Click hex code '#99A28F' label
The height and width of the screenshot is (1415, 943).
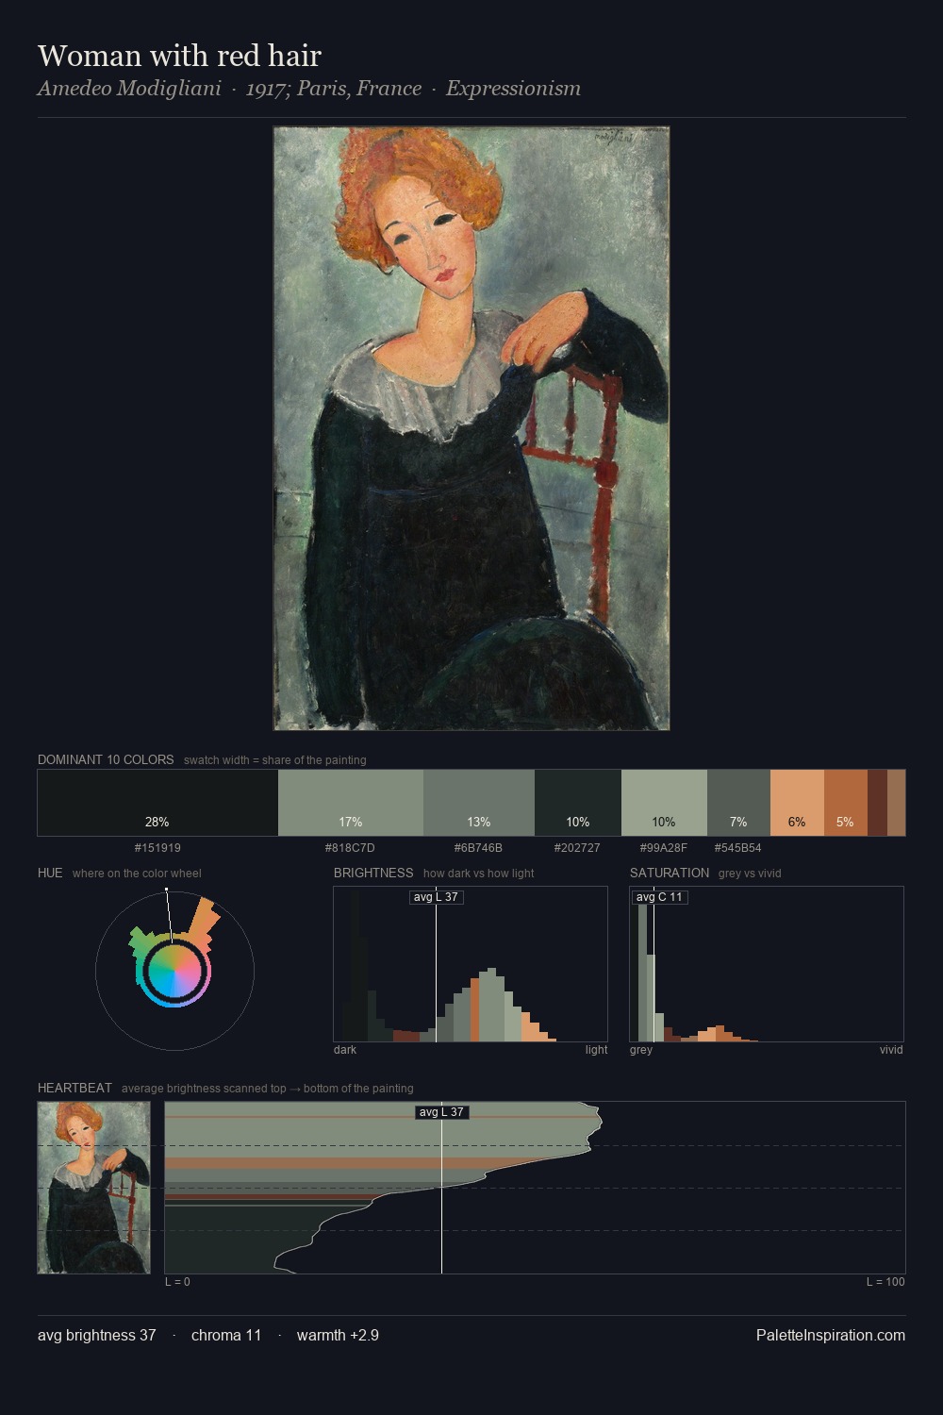[x=664, y=848]
